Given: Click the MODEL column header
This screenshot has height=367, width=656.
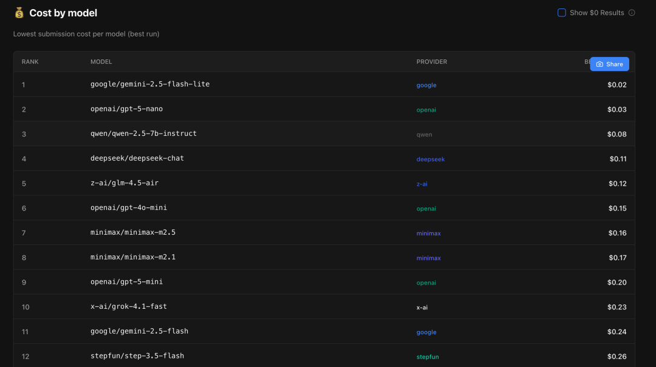Looking at the screenshot, I should (x=101, y=62).
